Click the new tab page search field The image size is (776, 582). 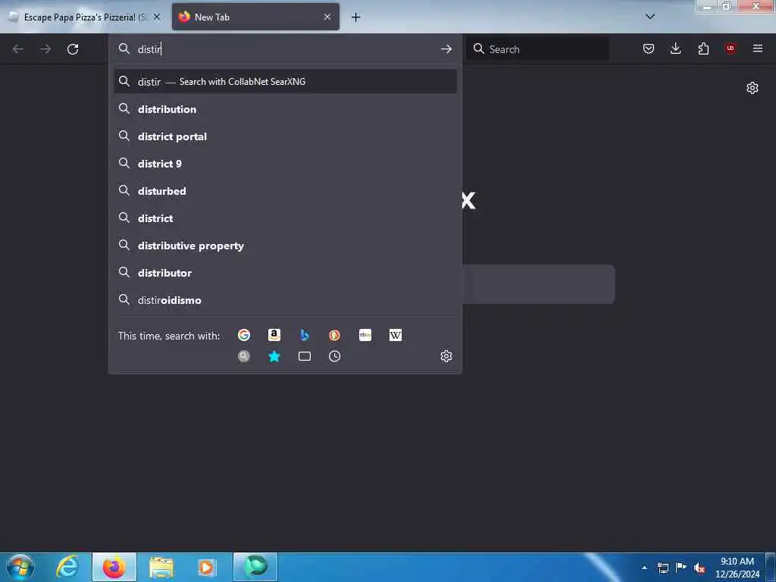(x=539, y=284)
